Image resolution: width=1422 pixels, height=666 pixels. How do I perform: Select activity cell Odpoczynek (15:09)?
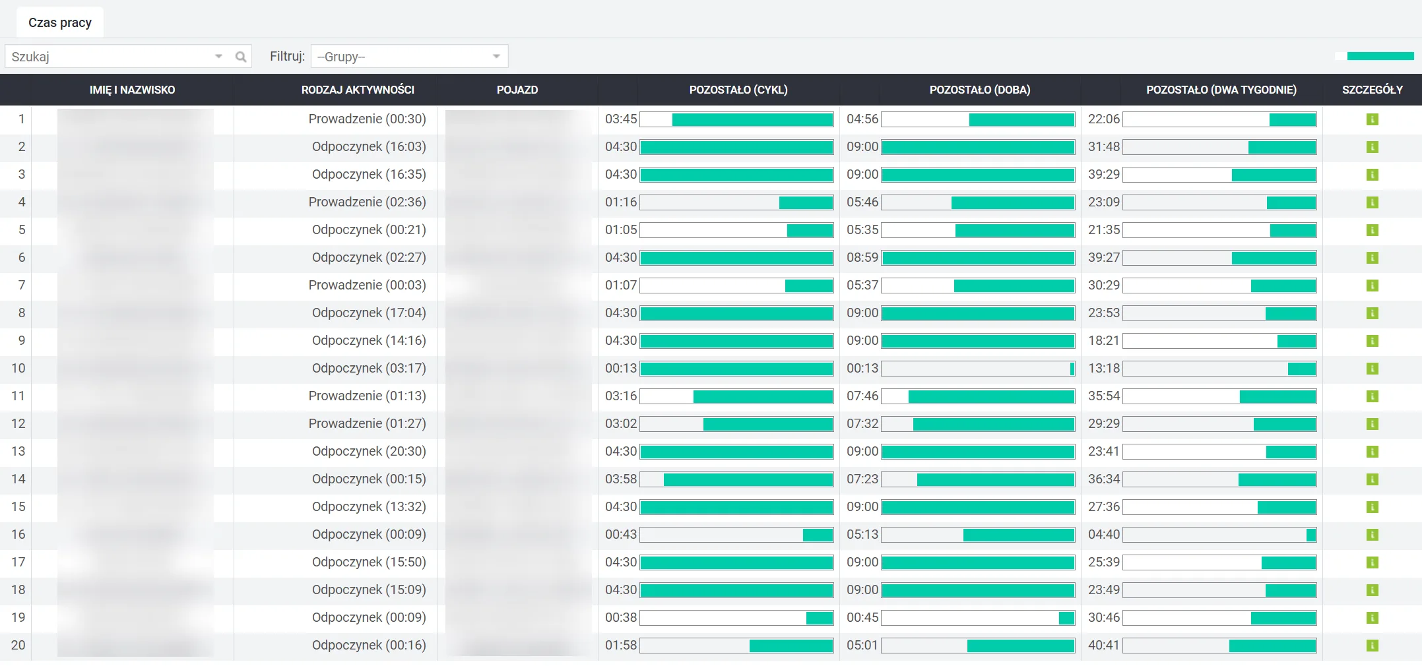(x=369, y=590)
